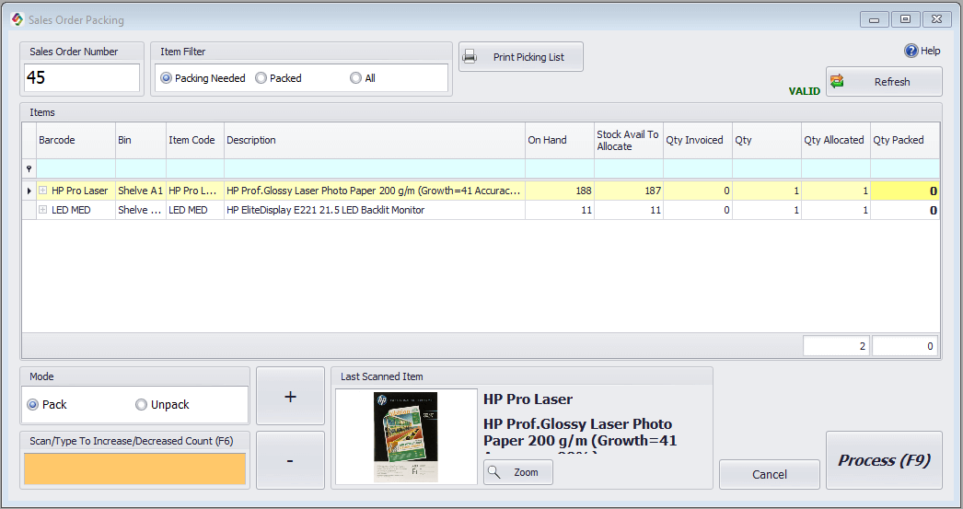Click the orange scan count input field

click(135, 469)
